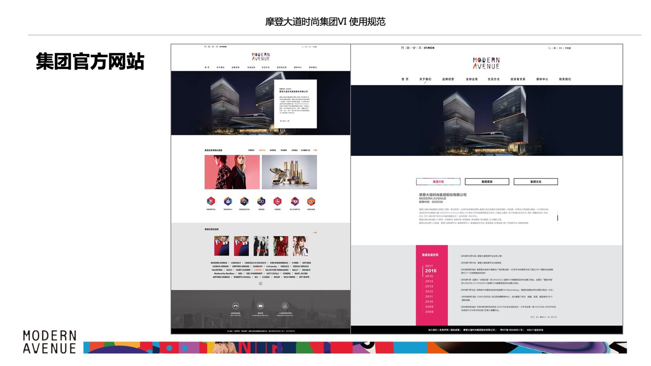Screen dimensions: 651x366
Task: Open 品牌经营 in About page navigation
Action: click(x=448, y=79)
